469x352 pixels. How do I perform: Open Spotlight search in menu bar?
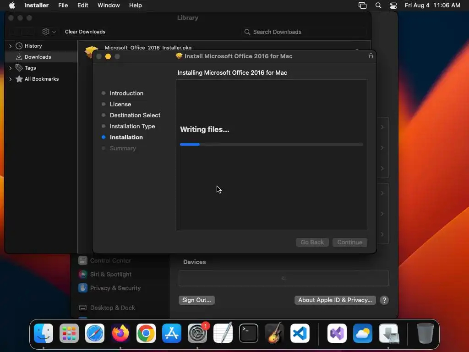pos(378,5)
